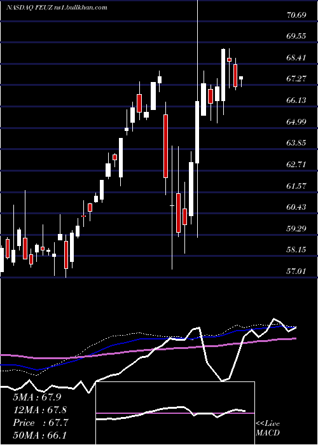Click the 58.15 price axis label
Screen dimensions: 318x445
pos(296,250)
